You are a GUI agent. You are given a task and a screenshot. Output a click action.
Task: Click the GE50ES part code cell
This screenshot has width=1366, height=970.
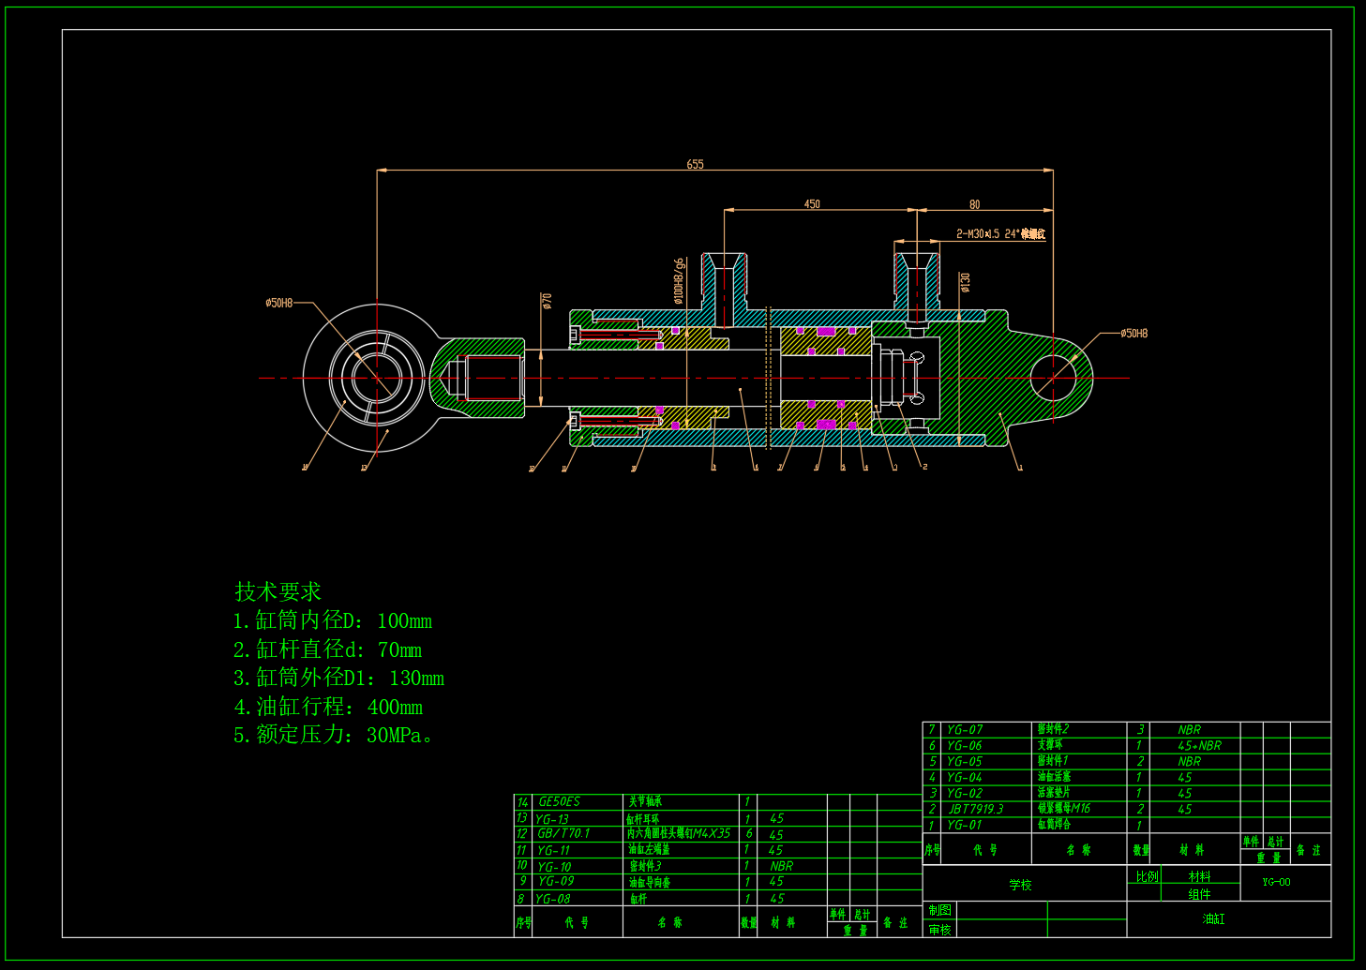[x=560, y=801]
